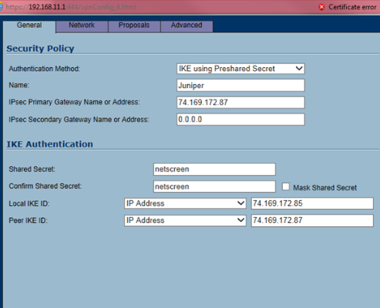This screenshot has width=380, height=308.
Task: Click the IPsec Secondary Gateway address field
Action: 240,120
